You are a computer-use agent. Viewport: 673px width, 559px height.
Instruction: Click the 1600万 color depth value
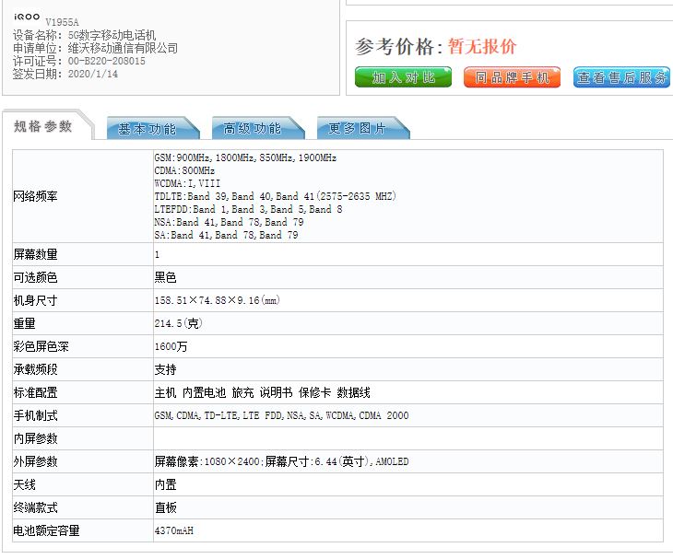pyautogui.click(x=171, y=346)
